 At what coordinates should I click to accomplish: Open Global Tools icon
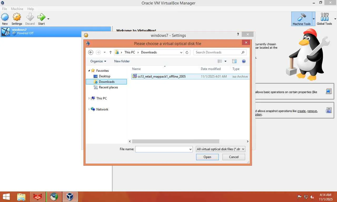pyautogui.click(x=324, y=19)
